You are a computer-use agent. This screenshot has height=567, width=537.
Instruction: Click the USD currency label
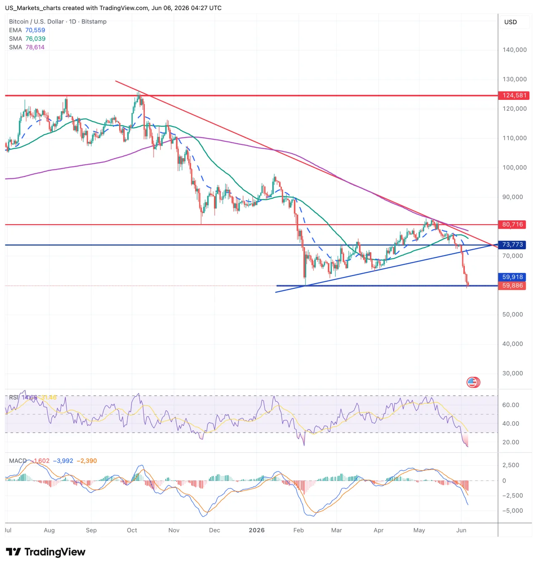(x=511, y=22)
